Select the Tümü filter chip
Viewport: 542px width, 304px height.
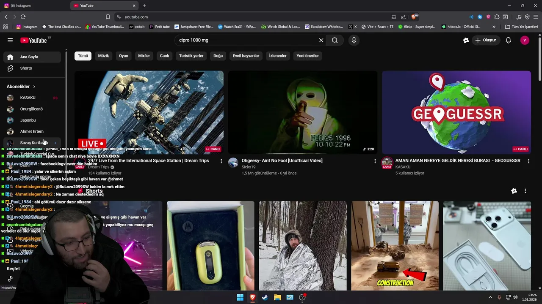point(83,56)
